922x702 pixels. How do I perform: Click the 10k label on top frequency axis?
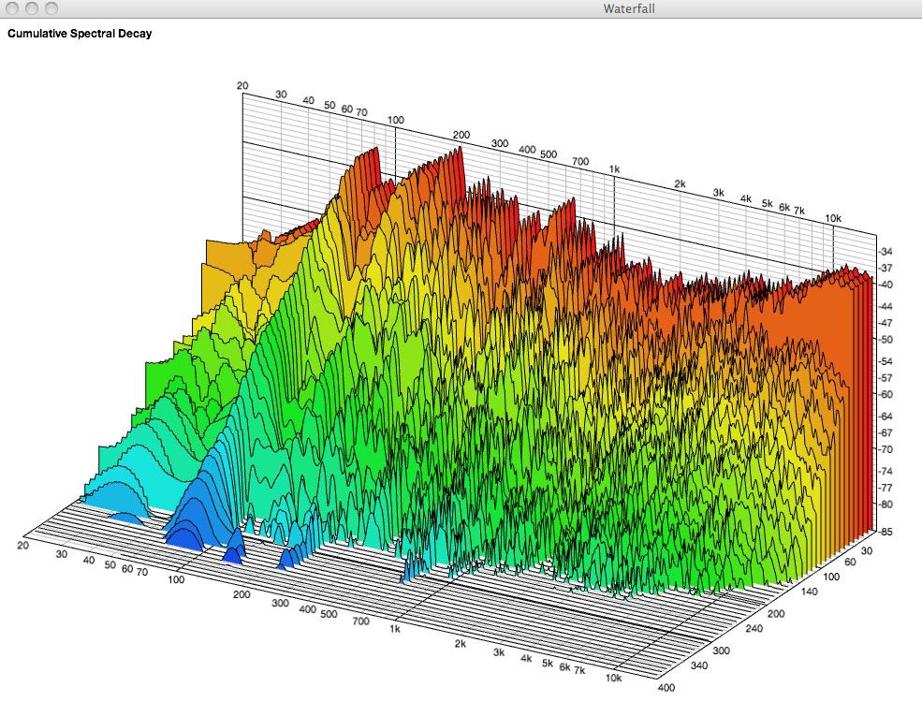833,218
